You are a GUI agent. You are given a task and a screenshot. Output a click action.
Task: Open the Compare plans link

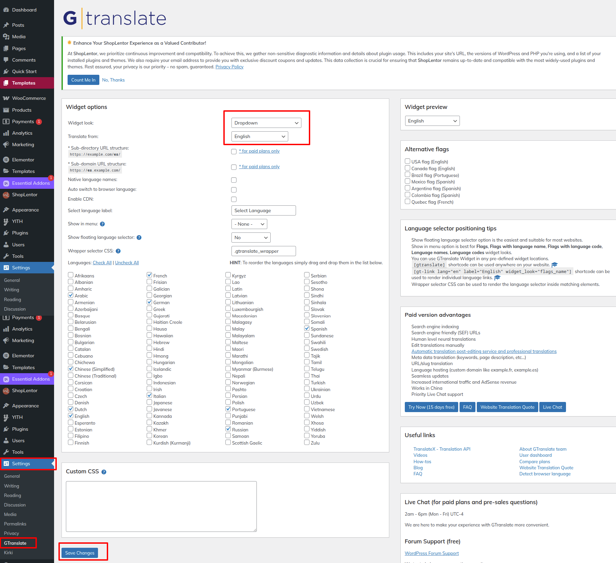[535, 461]
